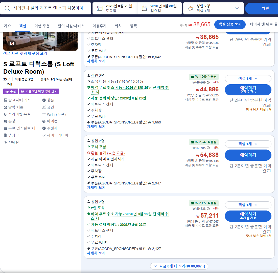Go to the 개요 tab
278x273 pixels.
(x=7, y=26)
